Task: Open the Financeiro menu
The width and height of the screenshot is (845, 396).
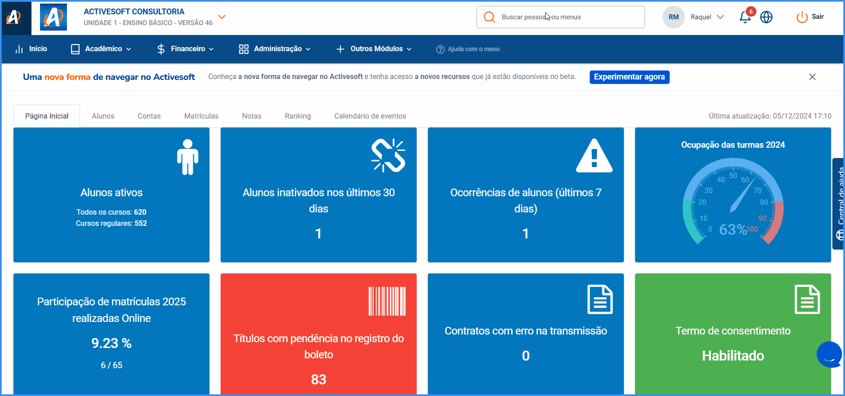Action: [x=185, y=49]
